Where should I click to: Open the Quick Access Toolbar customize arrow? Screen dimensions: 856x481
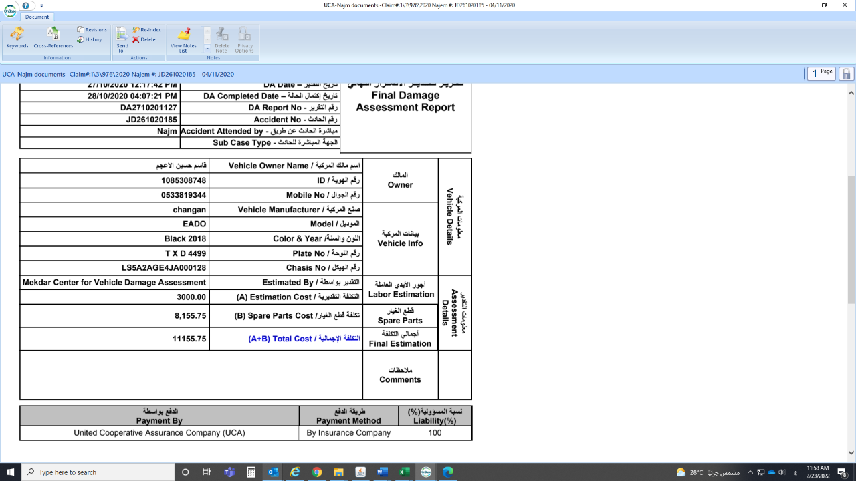click(41, 5)
